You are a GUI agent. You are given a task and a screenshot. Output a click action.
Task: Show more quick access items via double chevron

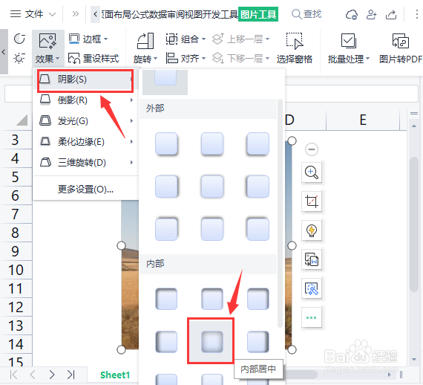point(76,14)
